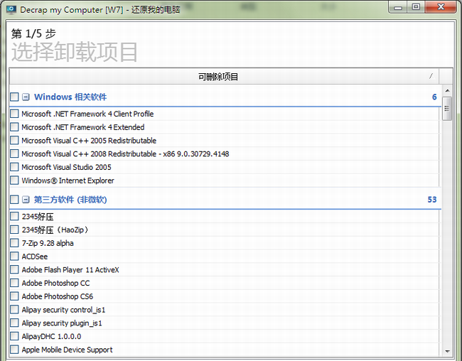This screenshot has height=361, width=462.
Task: Collapse the Windows 相关软件 group
Action: (x=26, y=97)
